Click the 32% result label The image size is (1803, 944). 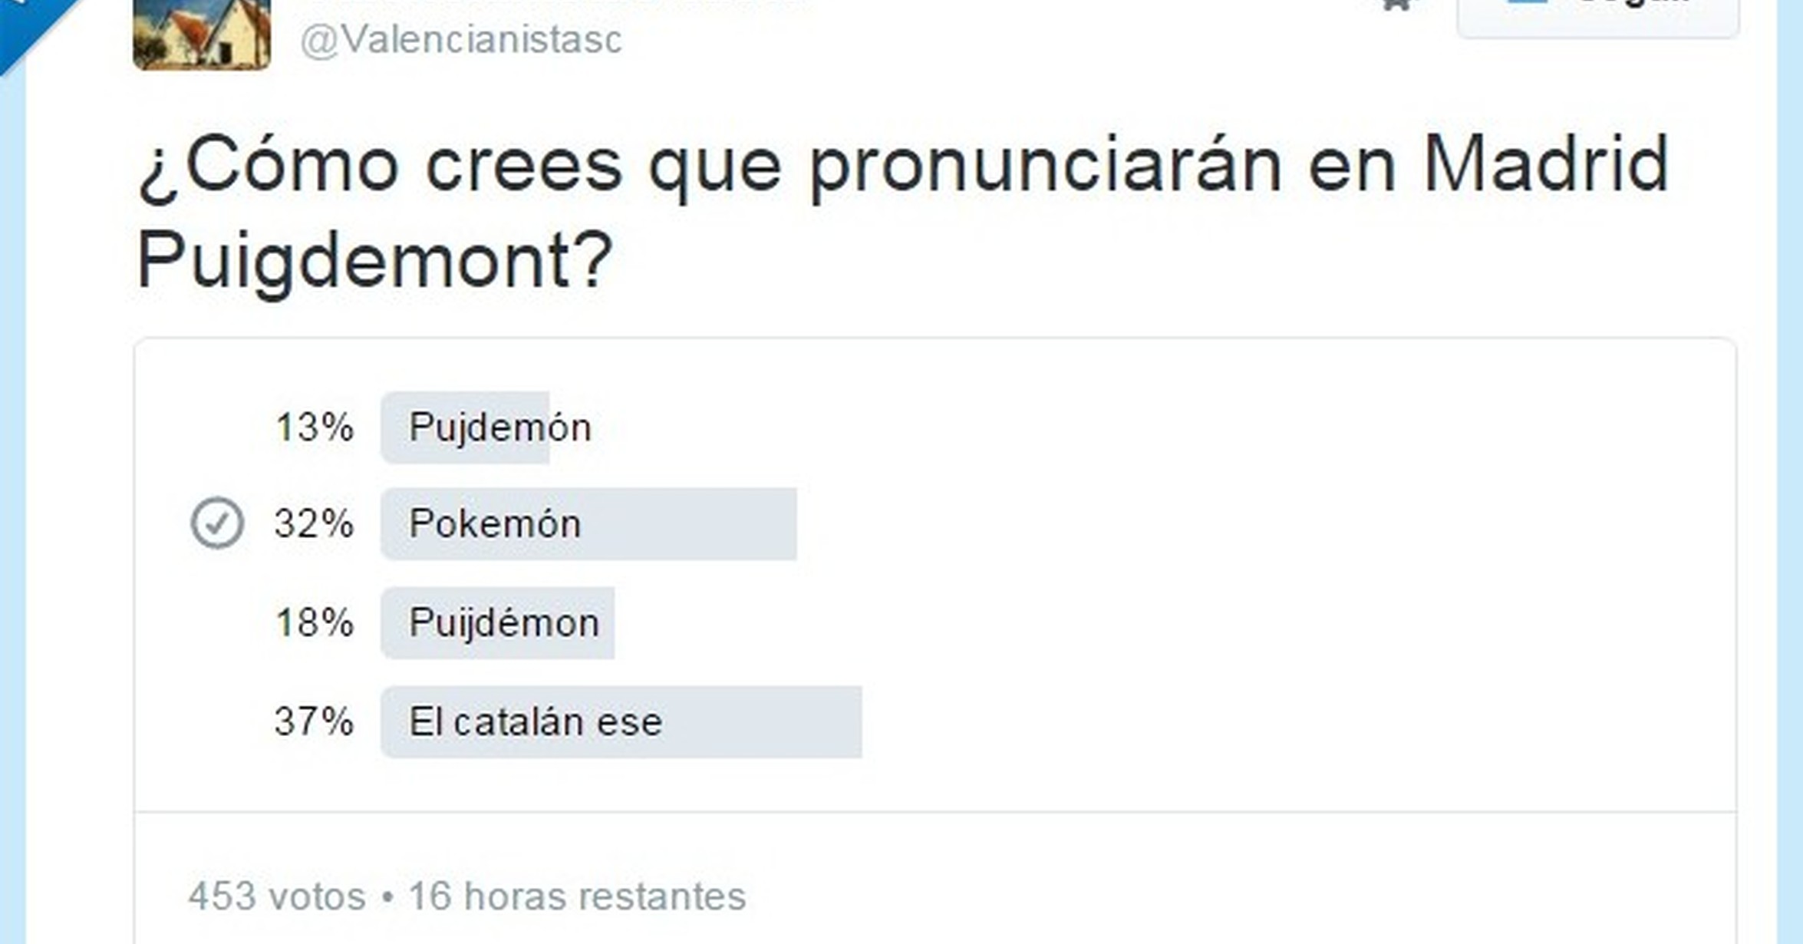[x=314, y=524]
